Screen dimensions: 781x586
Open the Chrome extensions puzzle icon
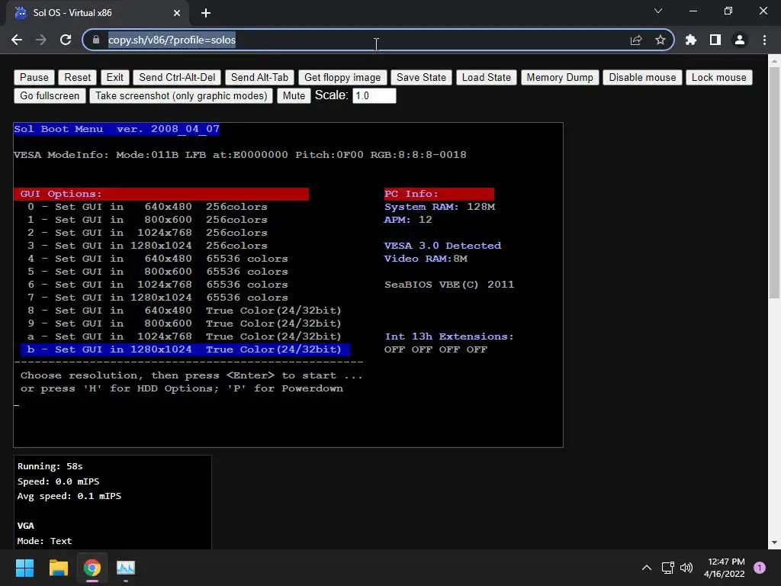[691, 40]
